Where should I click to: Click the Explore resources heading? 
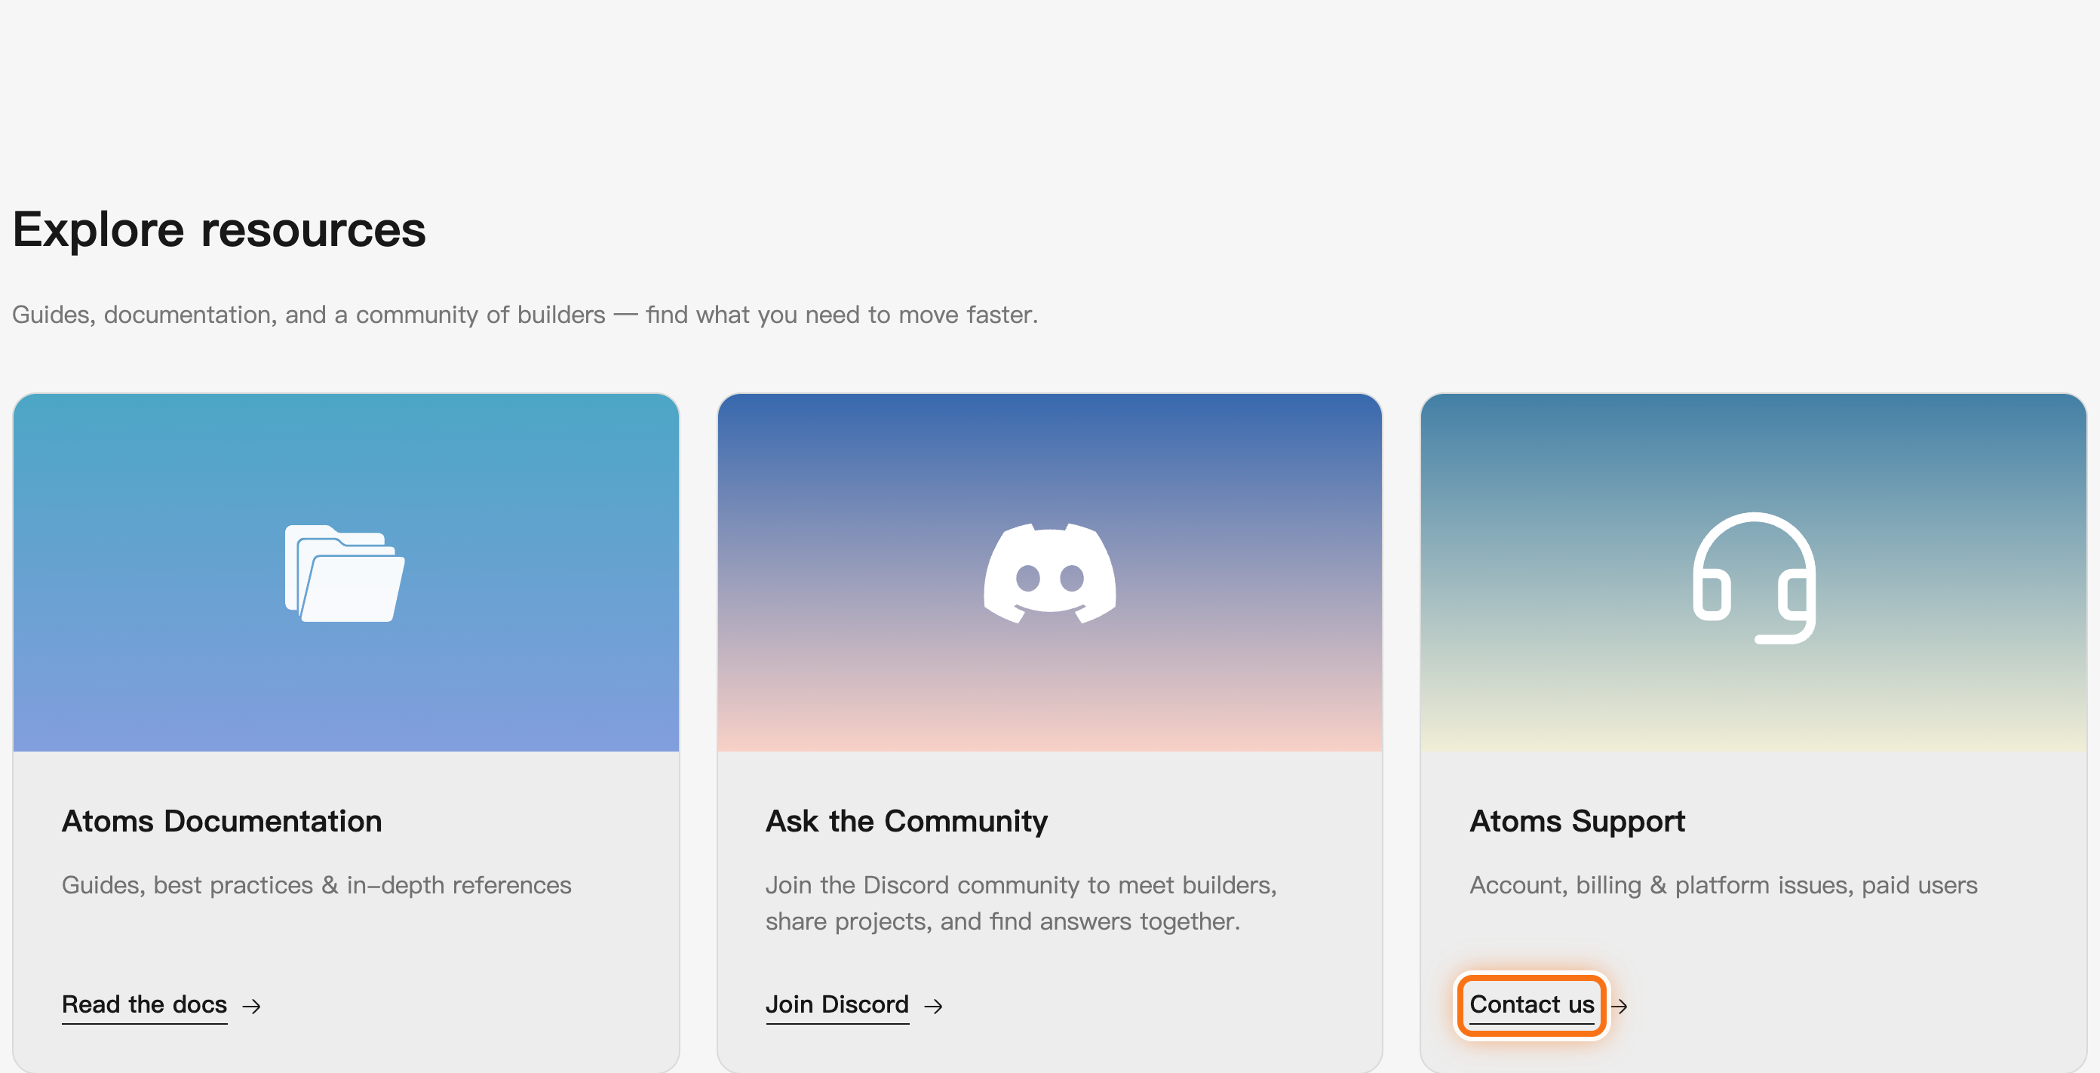coord(219,229)
